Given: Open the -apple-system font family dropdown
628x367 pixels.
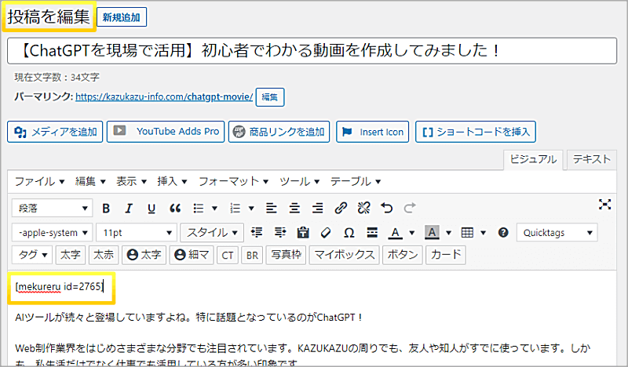Looking at the screenshot, I should 52,233.
